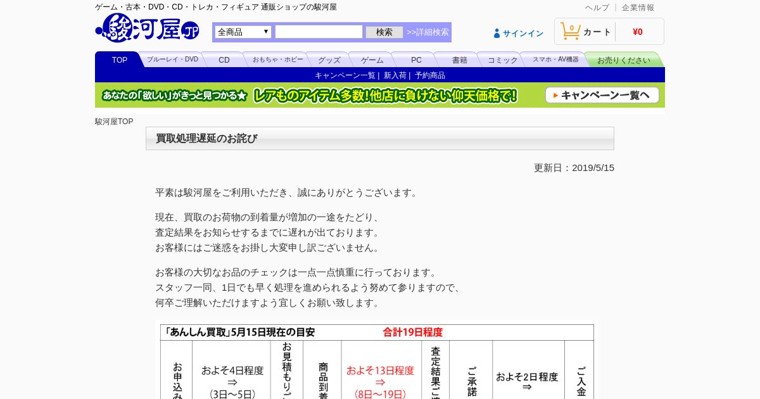This screenshot has height=399, width=760.
Task: Click the 「あんしん買取」5月15日現在の目安 title
Action: coord(239,332)
